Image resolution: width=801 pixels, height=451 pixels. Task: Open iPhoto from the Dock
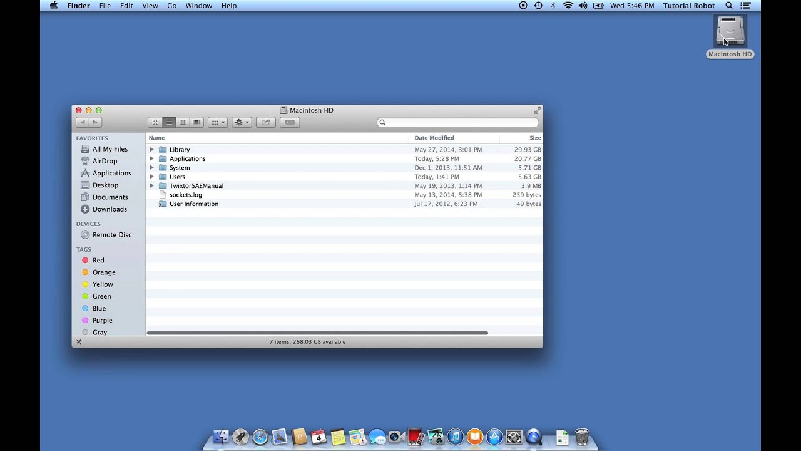point(436,437)
